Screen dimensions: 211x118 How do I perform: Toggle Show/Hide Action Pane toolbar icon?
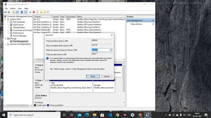click(x=26, y=12)
